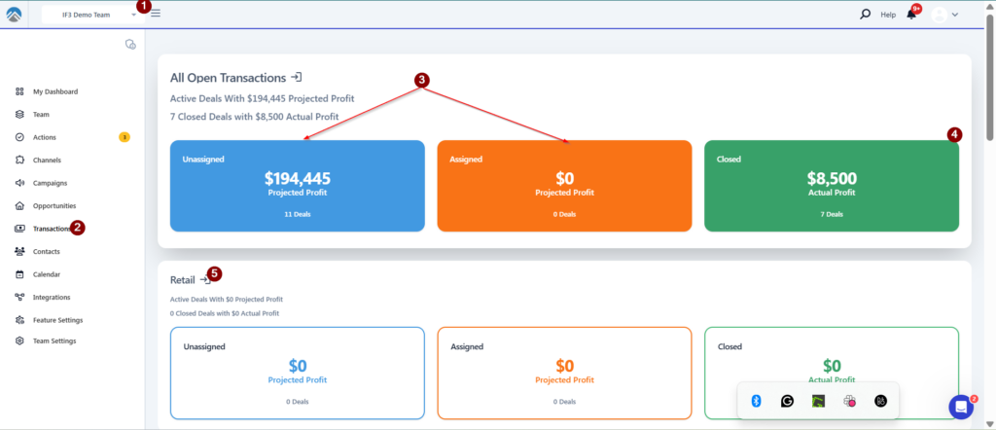
Task: Select the Retail Closed outlined card
Action: point(832,373)
